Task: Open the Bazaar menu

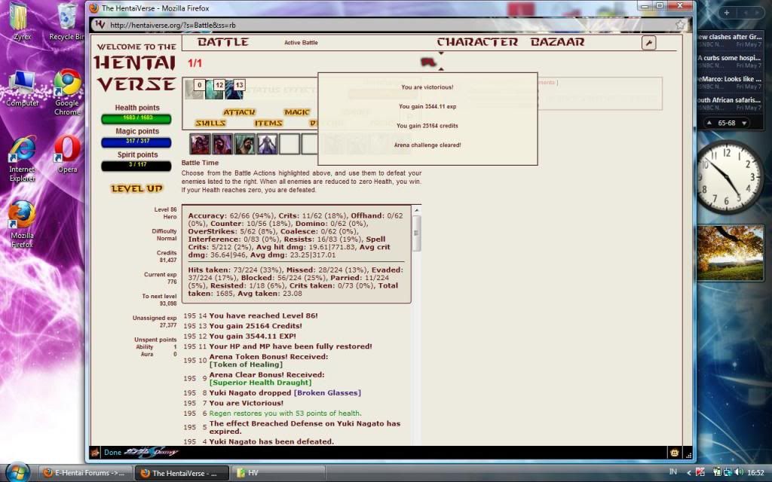Action: click(x=557, y=42)
